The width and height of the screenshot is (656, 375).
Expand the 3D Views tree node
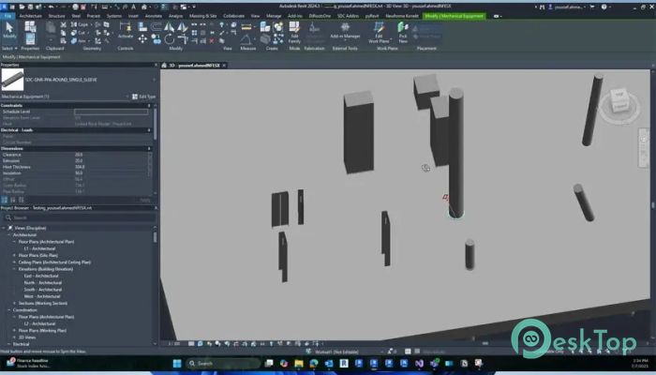(x=14, y=337)
